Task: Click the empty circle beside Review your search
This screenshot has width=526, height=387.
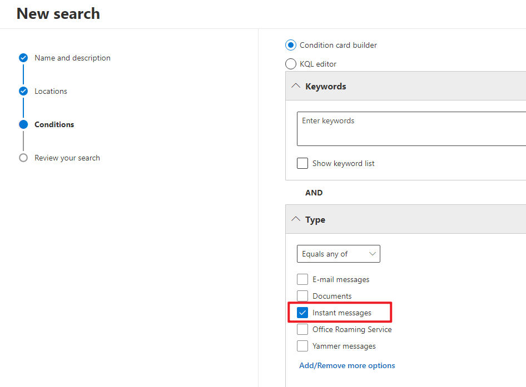Action: 23,158
